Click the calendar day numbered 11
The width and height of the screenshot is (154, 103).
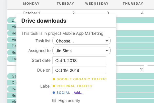tap(142, 69)
